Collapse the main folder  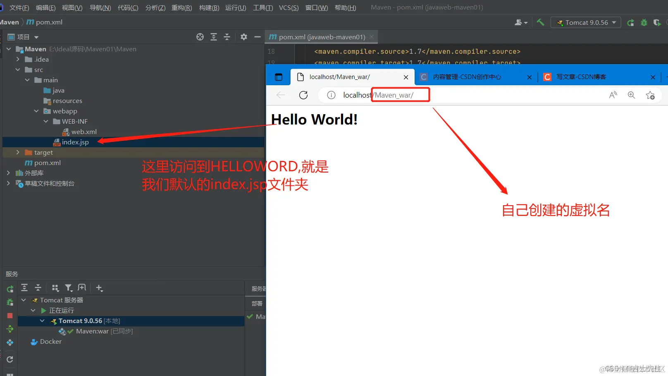(27, 80)
